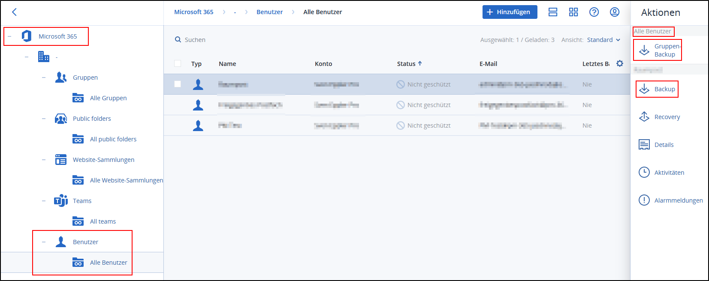Open the help question mark icon
The height and width of the screenshot is (281, 709).
pos(594,12)
